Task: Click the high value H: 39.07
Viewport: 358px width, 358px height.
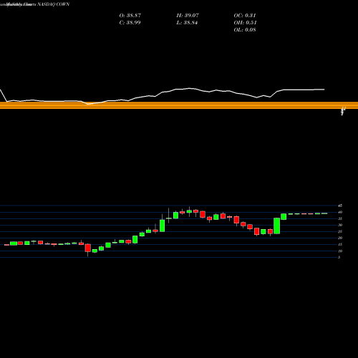Action: pos(188,16)
